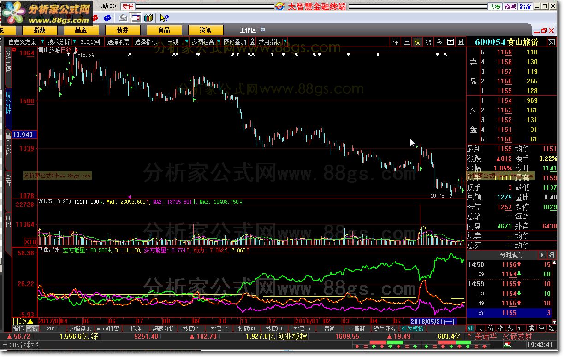564x357 pixels.
Task: Open the 常用指标 dropdown arrow
Action: point(285,42)
